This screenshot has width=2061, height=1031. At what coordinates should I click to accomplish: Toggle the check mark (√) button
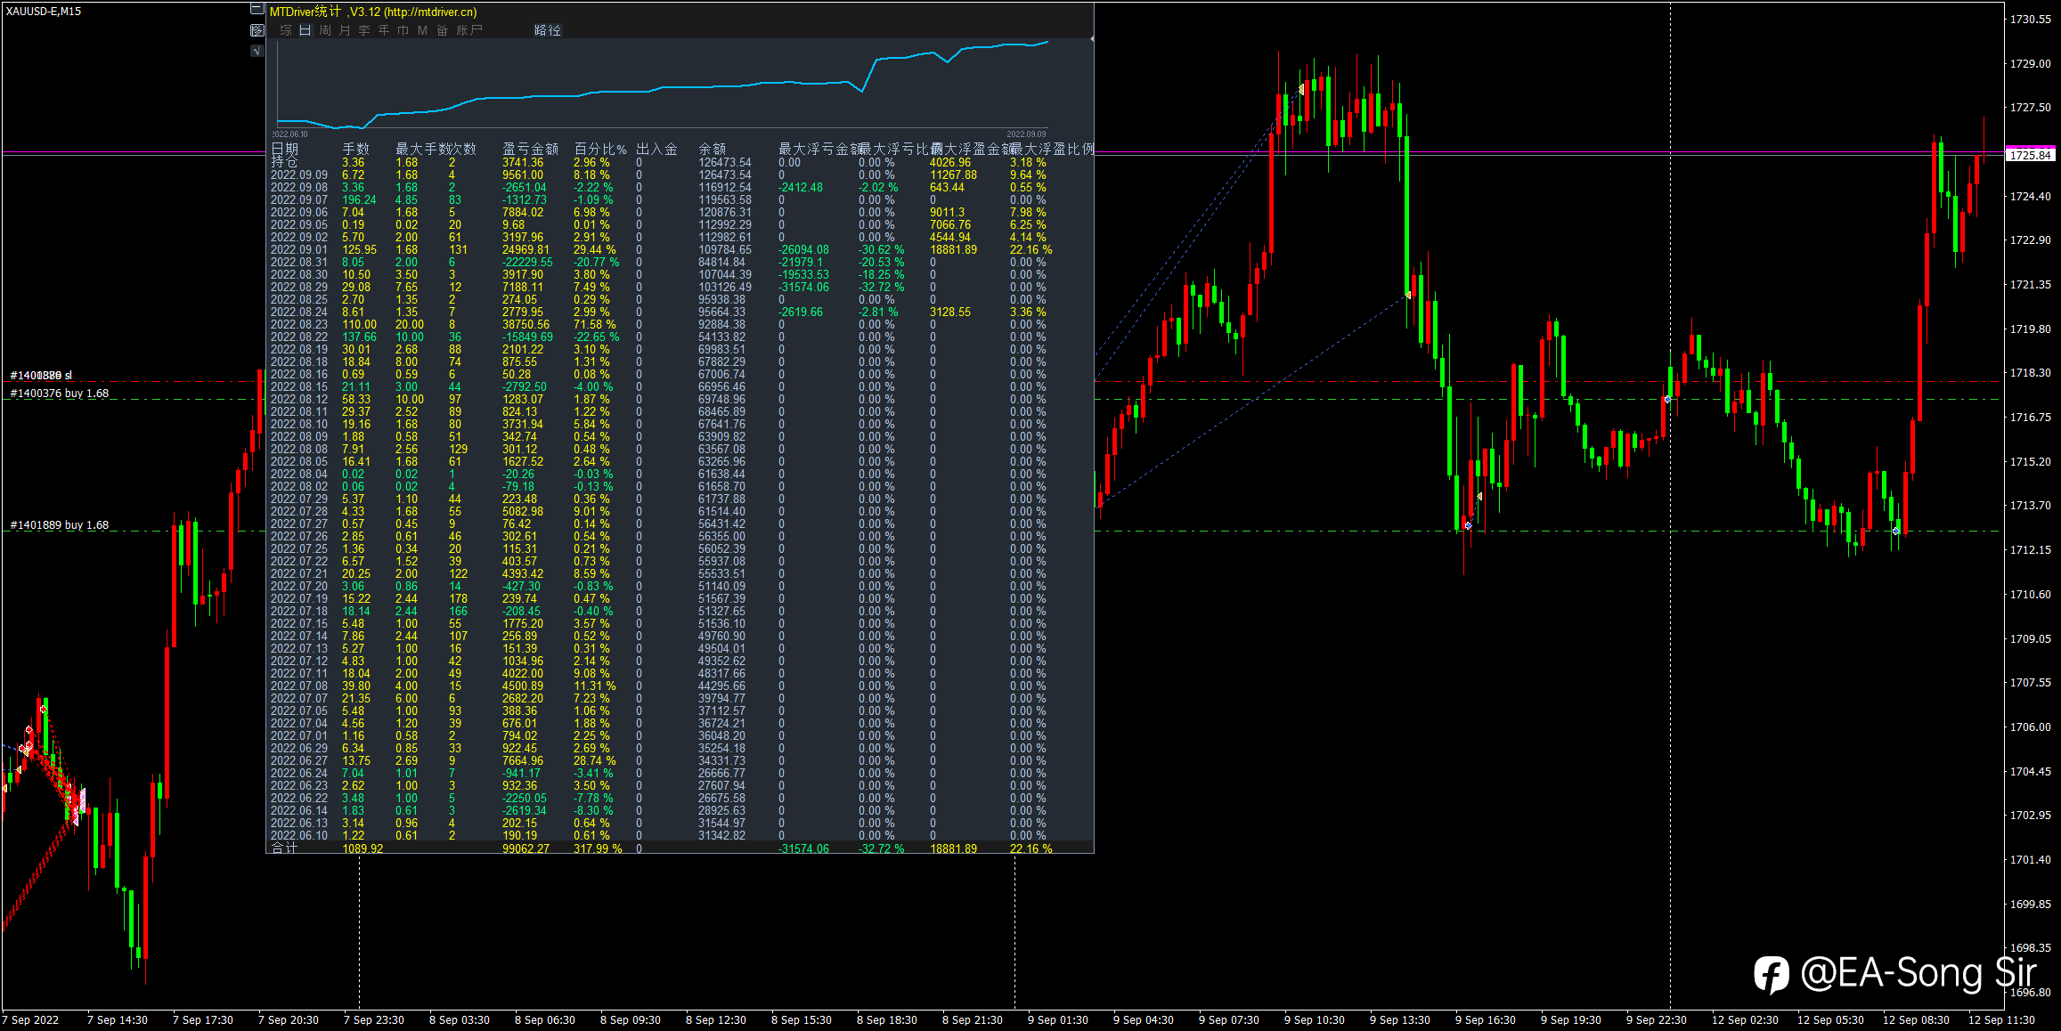257,51
